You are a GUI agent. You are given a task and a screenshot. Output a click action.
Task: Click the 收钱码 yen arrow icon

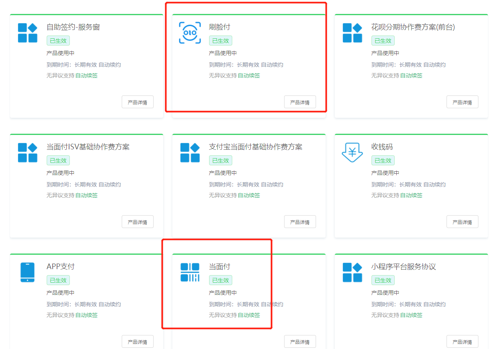click(x=352, y=153)
